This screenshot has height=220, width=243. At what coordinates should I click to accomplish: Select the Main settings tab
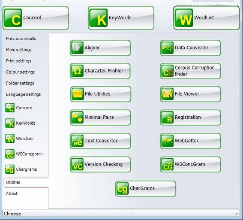point(19,50)
